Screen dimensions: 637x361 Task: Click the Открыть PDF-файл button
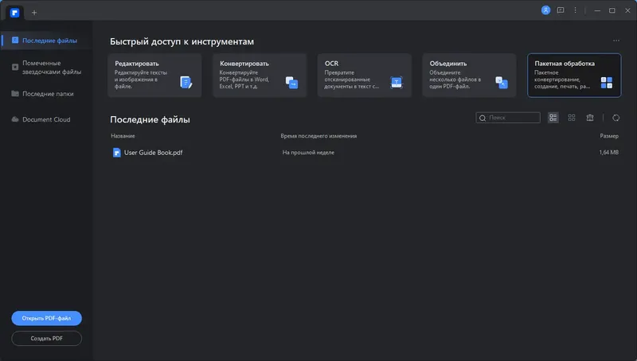[x=46, y=318]
